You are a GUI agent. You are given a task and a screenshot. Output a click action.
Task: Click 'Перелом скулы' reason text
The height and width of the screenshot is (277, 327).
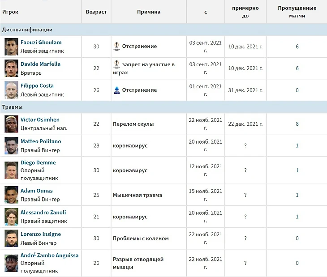coord(133,124)
